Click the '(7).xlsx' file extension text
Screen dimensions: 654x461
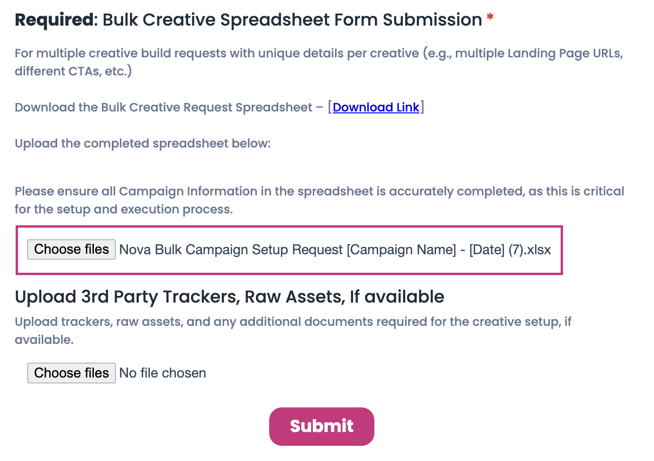pos(529,250)
